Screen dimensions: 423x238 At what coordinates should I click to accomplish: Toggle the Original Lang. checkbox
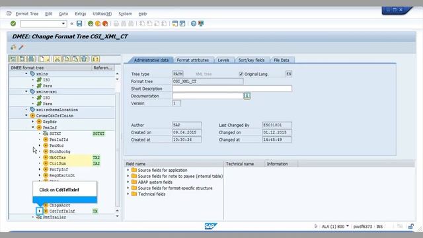(x=241, y=74)
